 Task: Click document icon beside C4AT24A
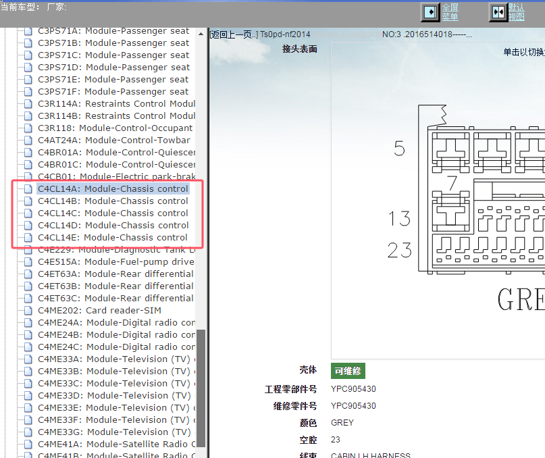(x=28, y=140)
